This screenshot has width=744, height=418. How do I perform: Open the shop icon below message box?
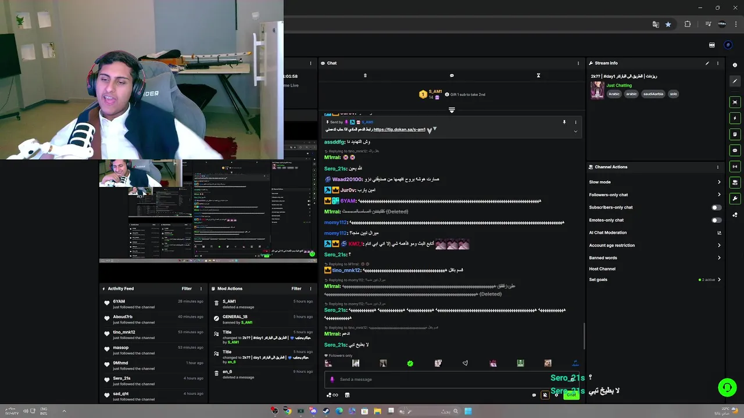coord(347,395)
